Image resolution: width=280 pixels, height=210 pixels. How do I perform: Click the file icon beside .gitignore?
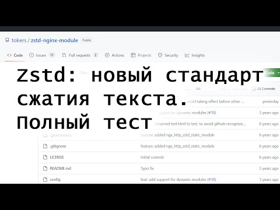click(x=45, y=146)
